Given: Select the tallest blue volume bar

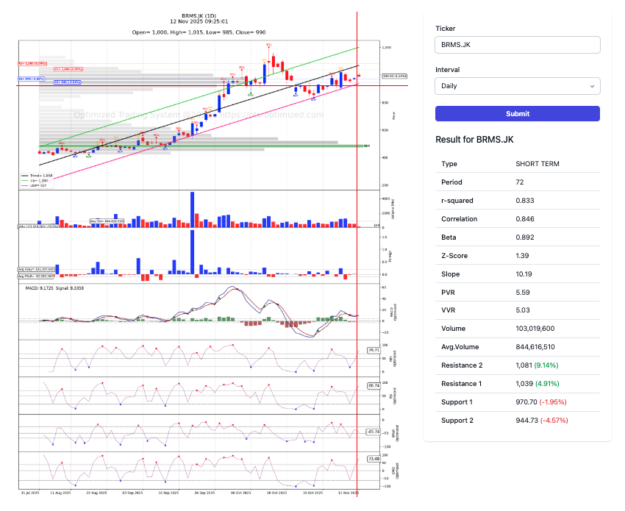Looking at the screenshot, I should point(192,210).
